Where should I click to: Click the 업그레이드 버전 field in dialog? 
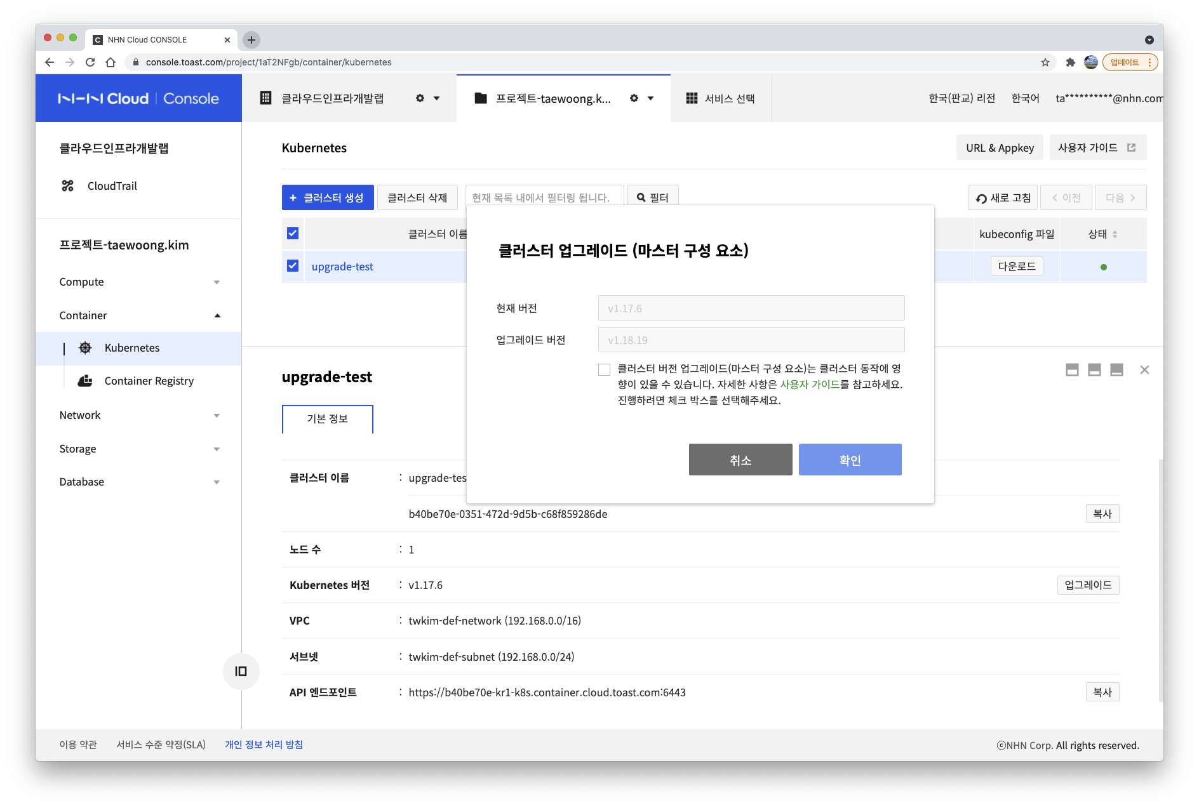pyautogui.click(x=751, y=340)
